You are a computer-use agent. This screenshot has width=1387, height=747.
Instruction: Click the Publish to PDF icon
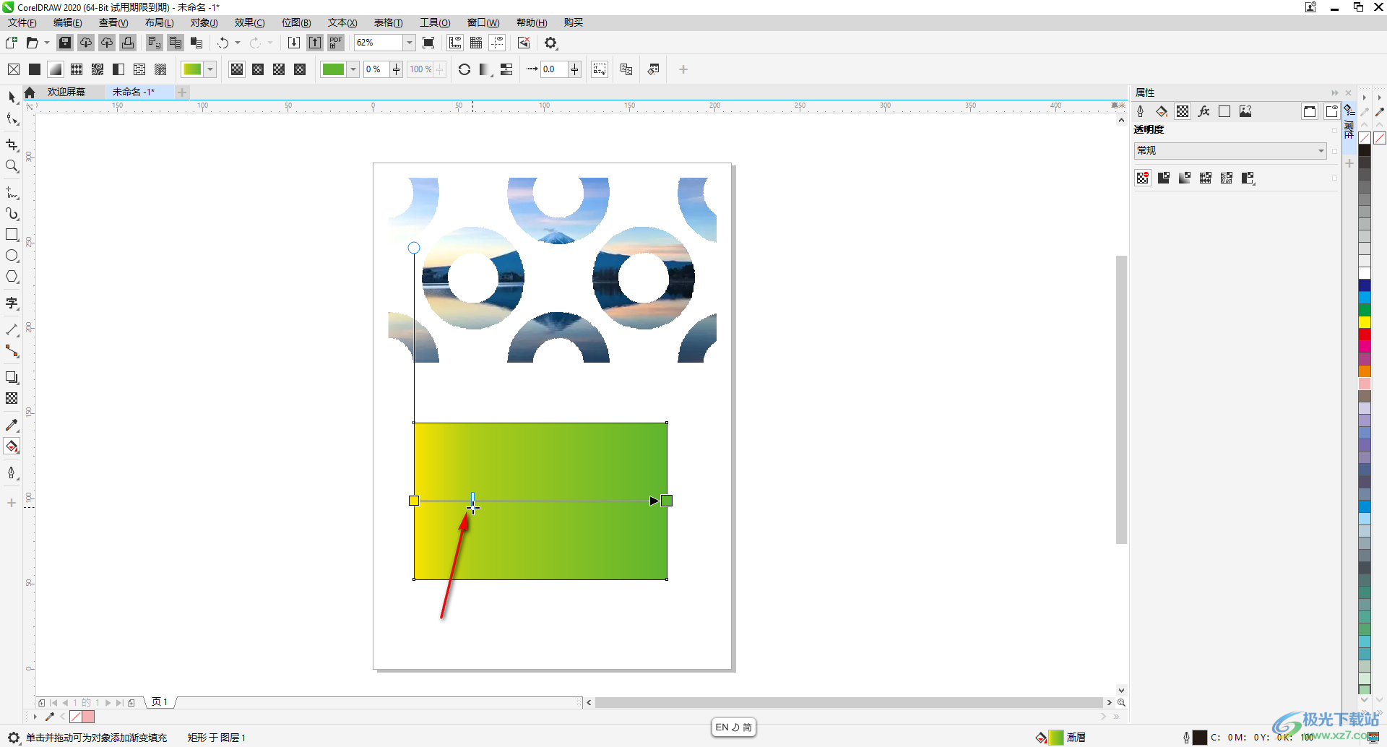coord(336,43)
